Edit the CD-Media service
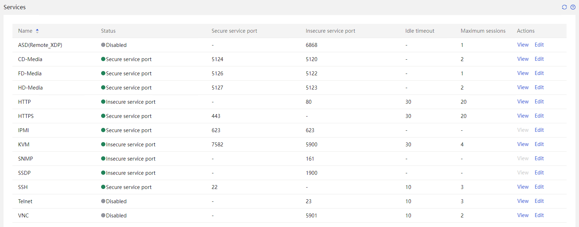The height and width of the screenshot is (227, 579). [x=539, y=59]
